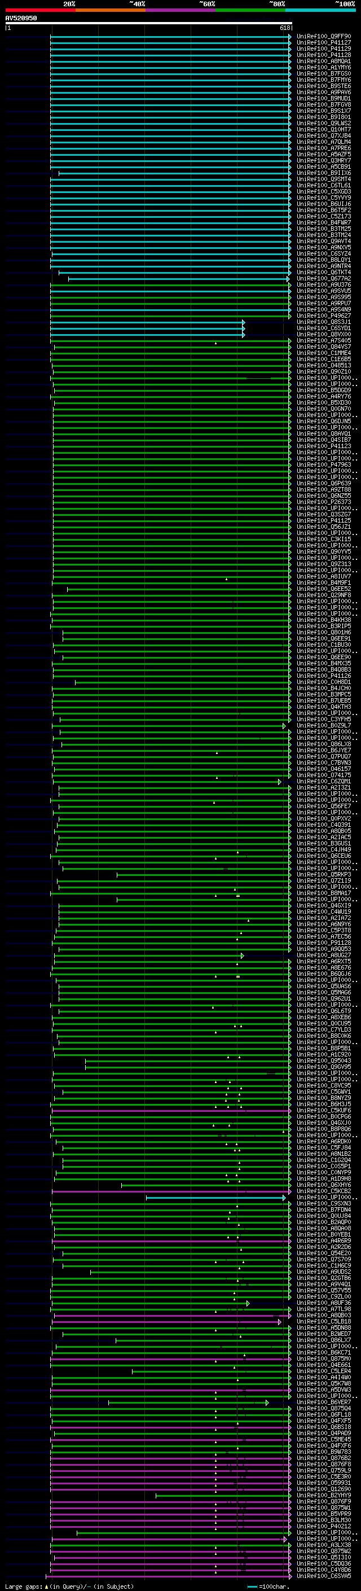Click the purple ~60% legend segment
This screenshot has width=361, height=1591.
click(181, 10)
